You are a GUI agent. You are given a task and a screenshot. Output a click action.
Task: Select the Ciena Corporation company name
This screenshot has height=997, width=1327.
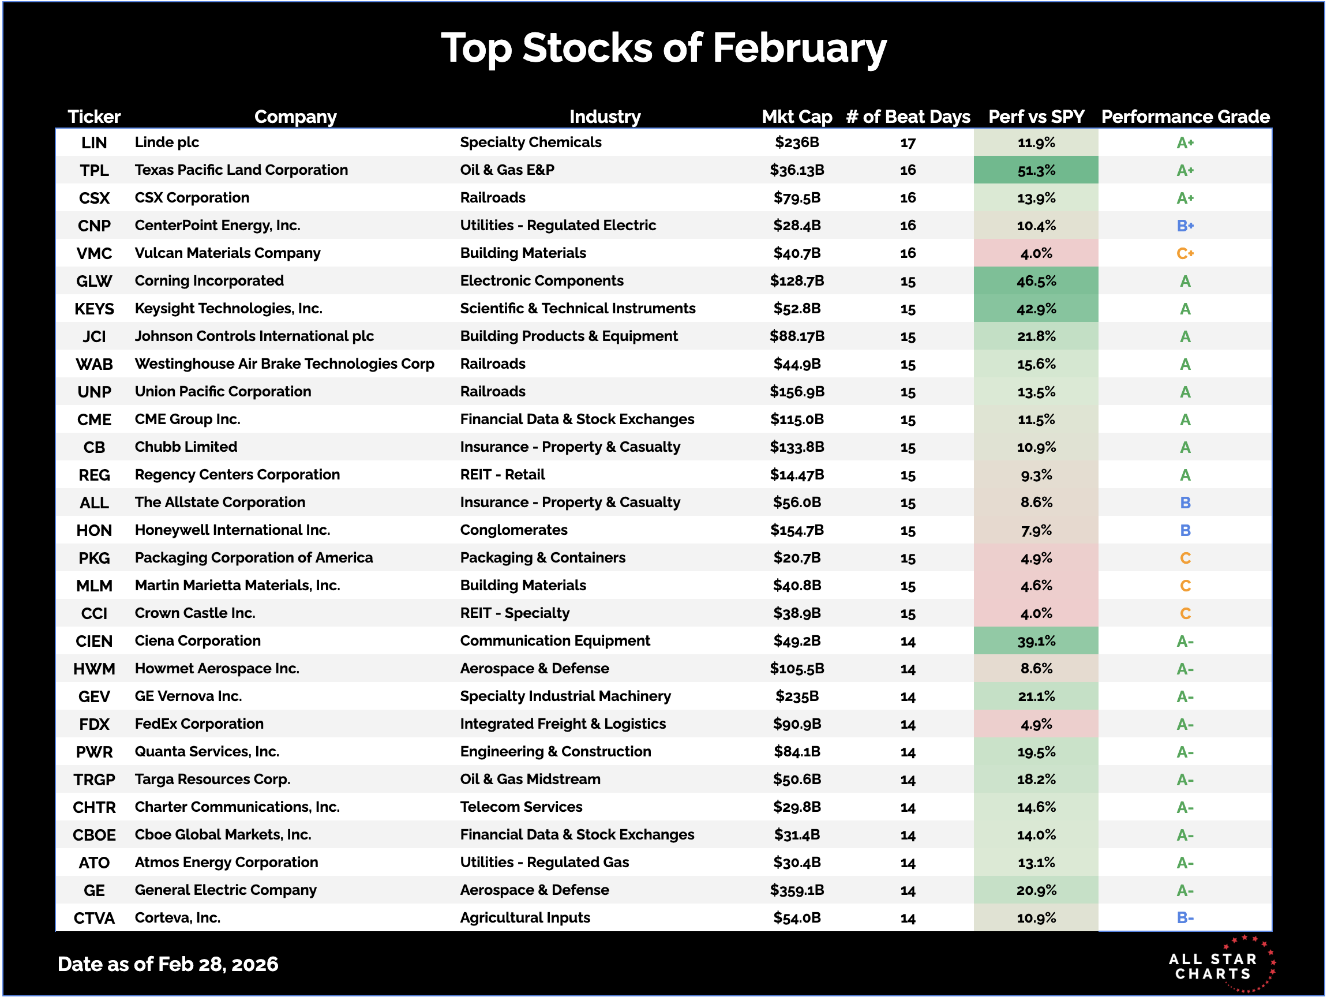197,640
